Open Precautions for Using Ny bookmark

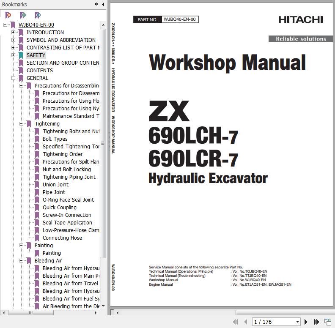tap(71, 109)
